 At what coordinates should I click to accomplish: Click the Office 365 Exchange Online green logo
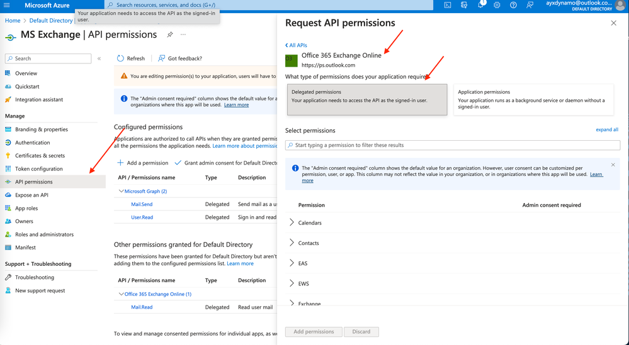tap(292, 61)
